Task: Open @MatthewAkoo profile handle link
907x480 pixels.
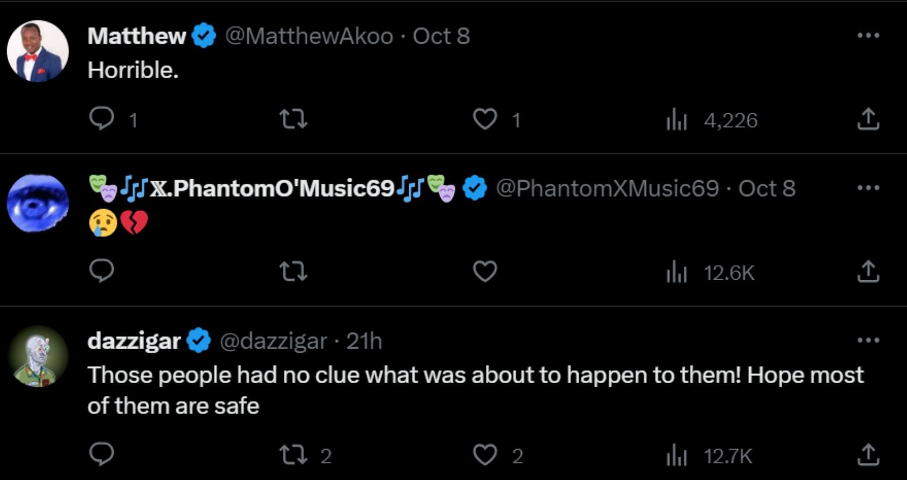Action: tap(309, 36)
